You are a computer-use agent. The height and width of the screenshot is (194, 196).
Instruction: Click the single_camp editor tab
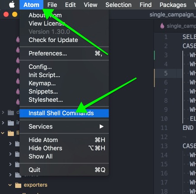coord(177,26)
